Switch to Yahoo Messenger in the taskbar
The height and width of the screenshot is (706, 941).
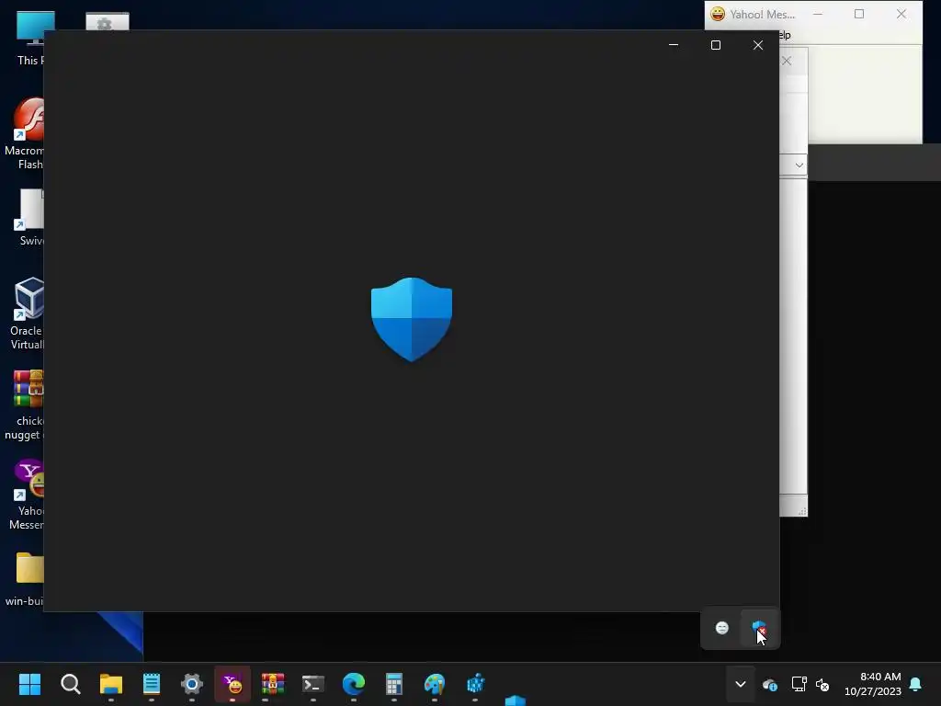(232, 684)
